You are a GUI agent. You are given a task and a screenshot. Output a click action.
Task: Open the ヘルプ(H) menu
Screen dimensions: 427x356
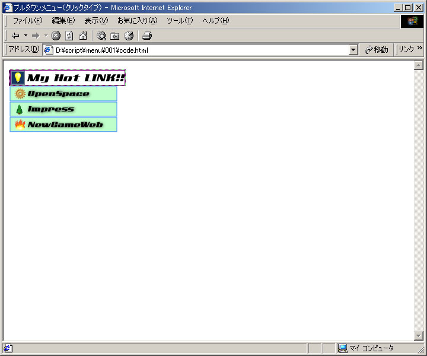tap(216, 21)
